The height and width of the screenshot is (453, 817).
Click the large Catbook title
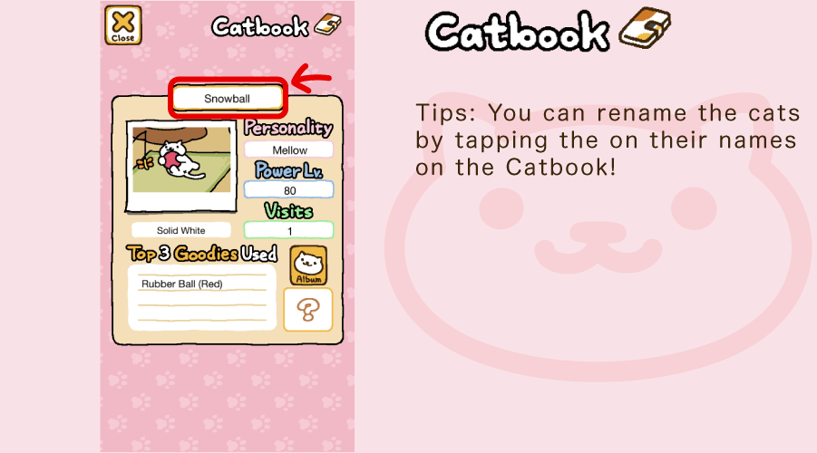(x=518, y=32)
